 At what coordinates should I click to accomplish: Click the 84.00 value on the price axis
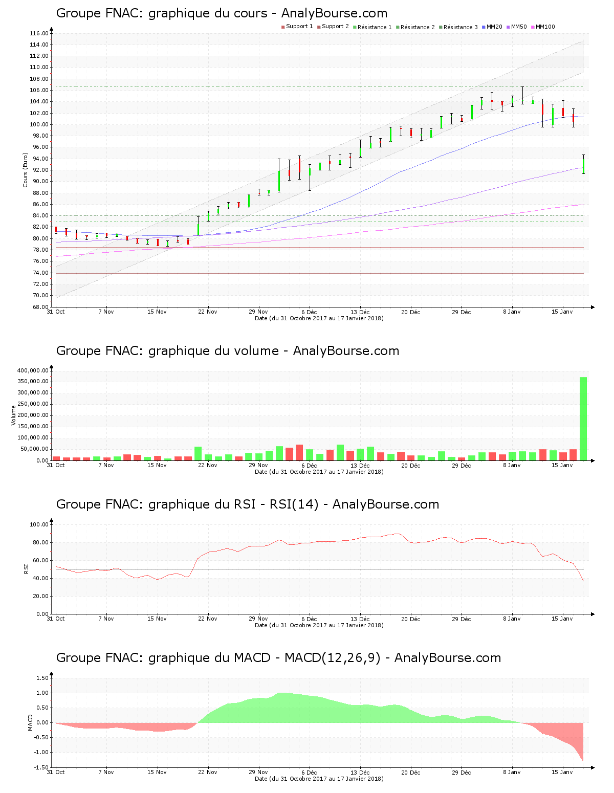coord(40,215)
